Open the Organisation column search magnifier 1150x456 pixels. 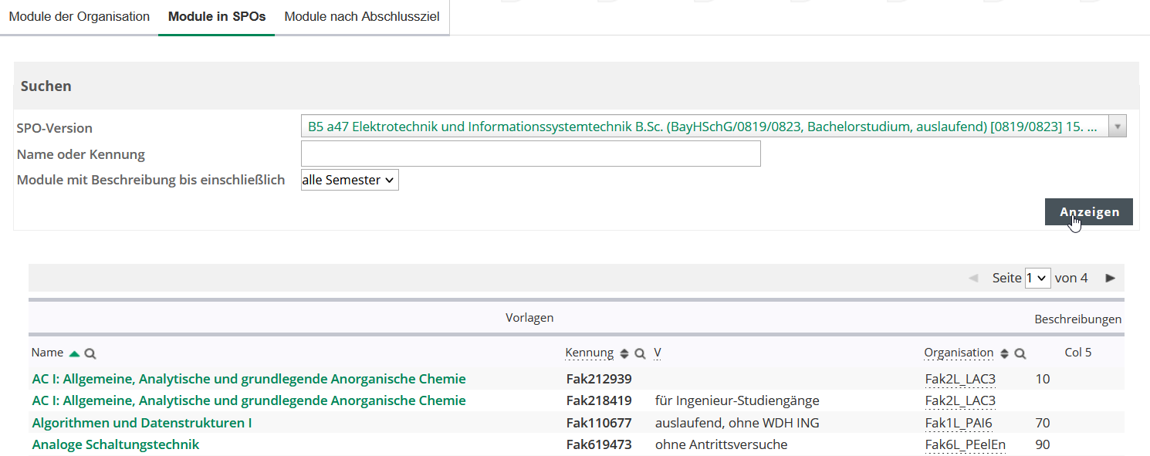[1020, 353]
